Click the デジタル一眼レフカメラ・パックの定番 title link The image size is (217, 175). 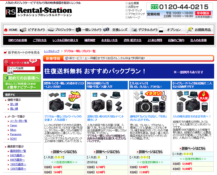[x=63, y=118]
